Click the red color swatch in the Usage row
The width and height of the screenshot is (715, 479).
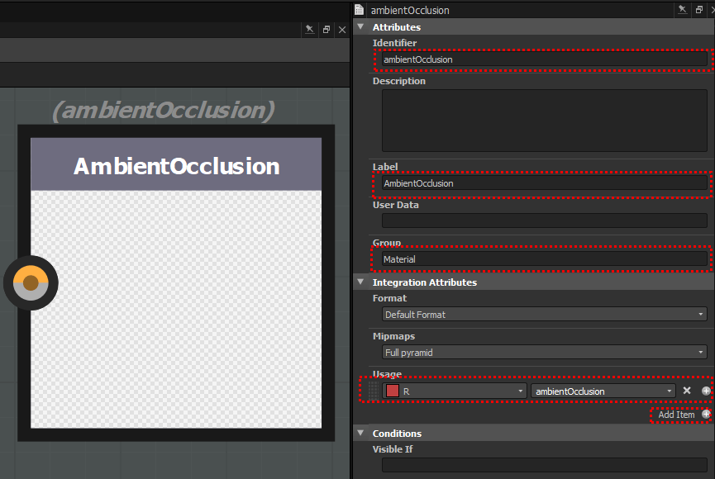pos(392,391)
